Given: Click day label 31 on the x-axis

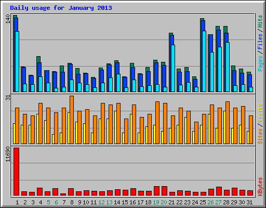Looking at the screenshot, I should 249,202.
